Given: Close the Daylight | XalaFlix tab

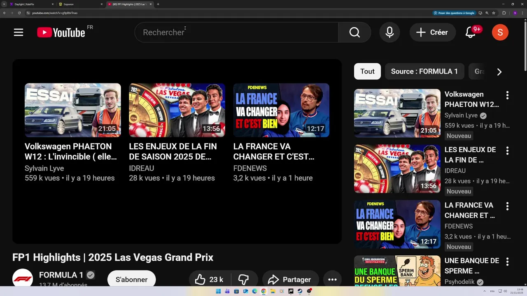Looking at the screenshot, I should tap(53, 4).
